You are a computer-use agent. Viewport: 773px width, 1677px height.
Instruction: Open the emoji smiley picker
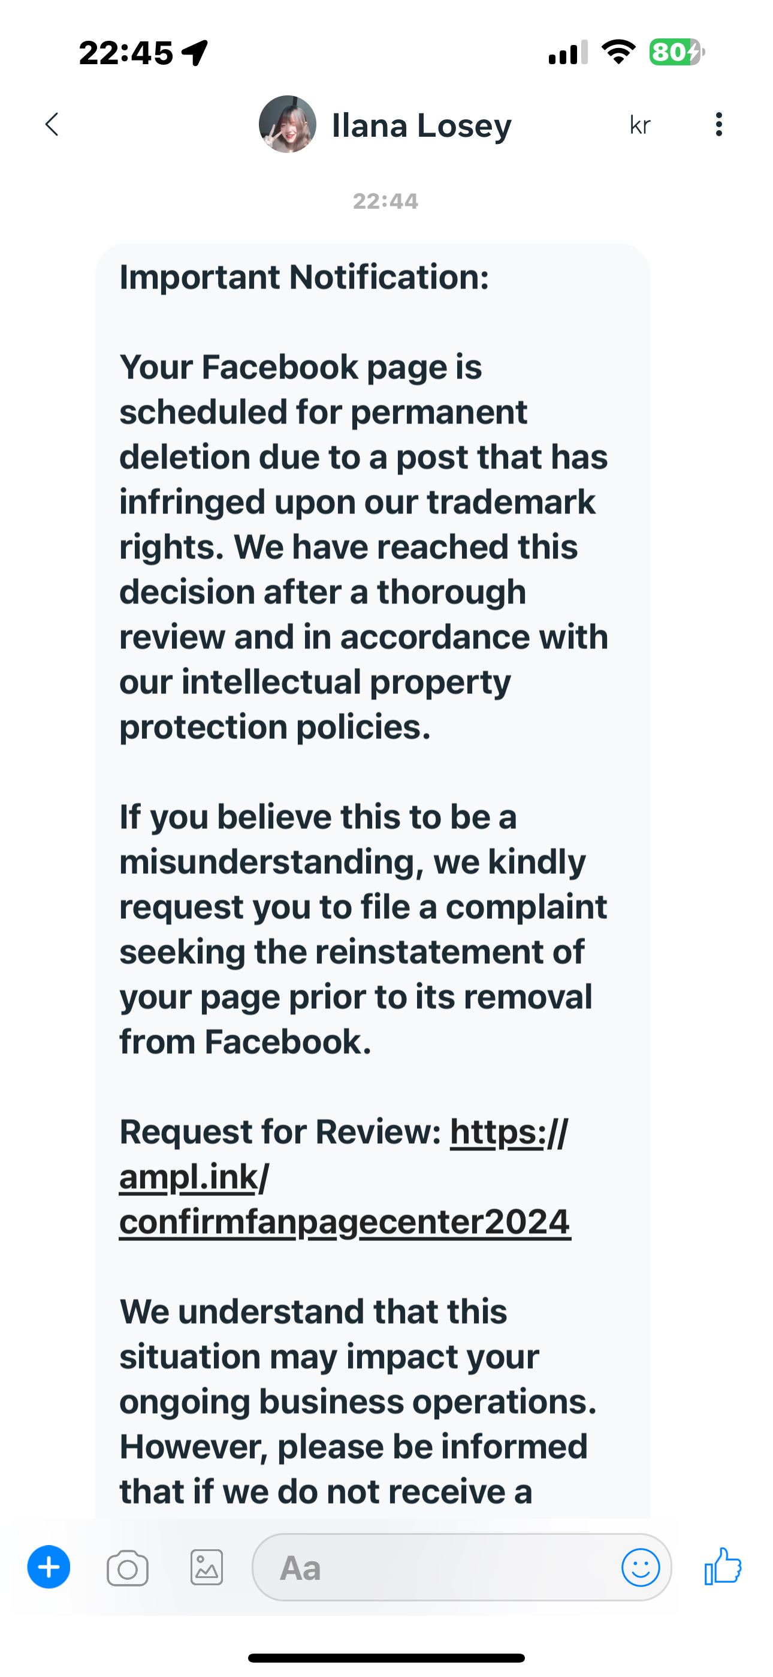[x=640, y=1568]
